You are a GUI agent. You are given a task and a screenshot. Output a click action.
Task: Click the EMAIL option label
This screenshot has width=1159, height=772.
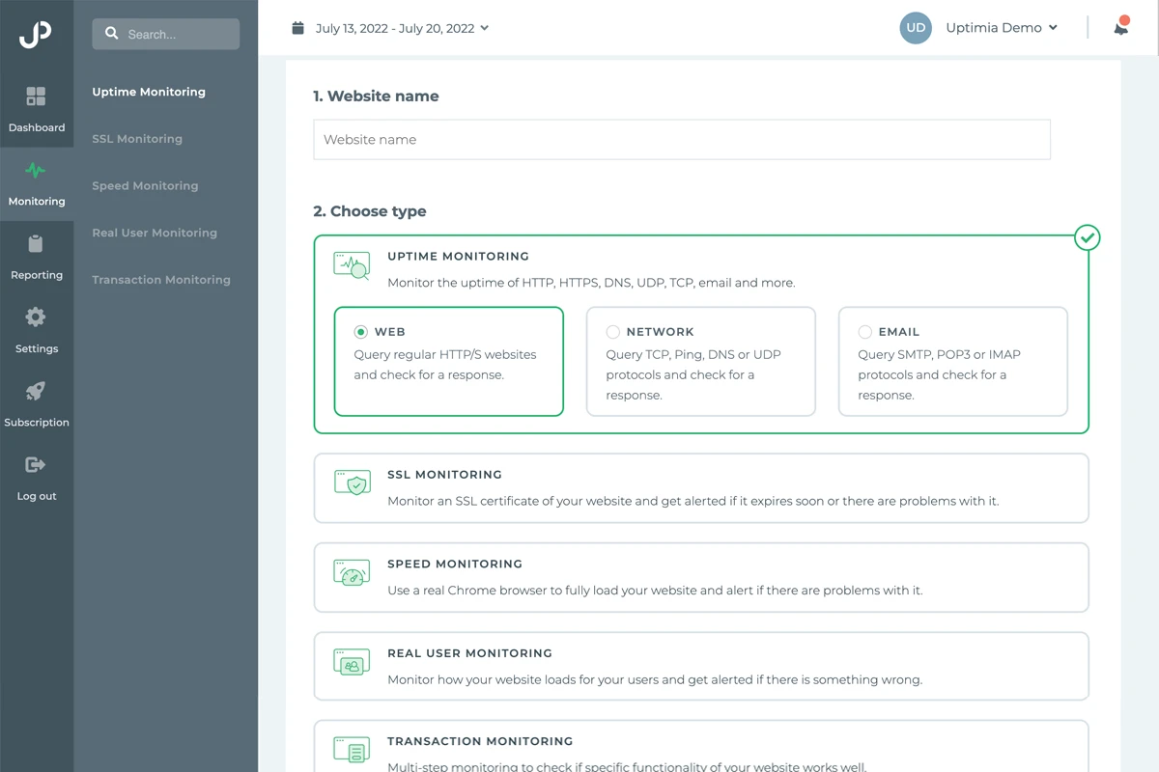click(x=899, y=332)
